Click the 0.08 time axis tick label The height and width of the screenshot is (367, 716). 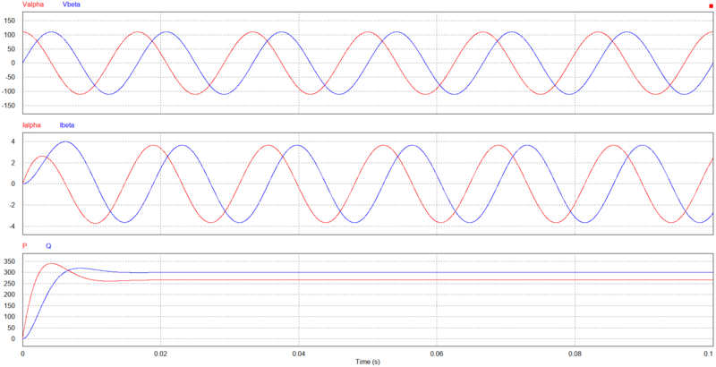point(575,354)
